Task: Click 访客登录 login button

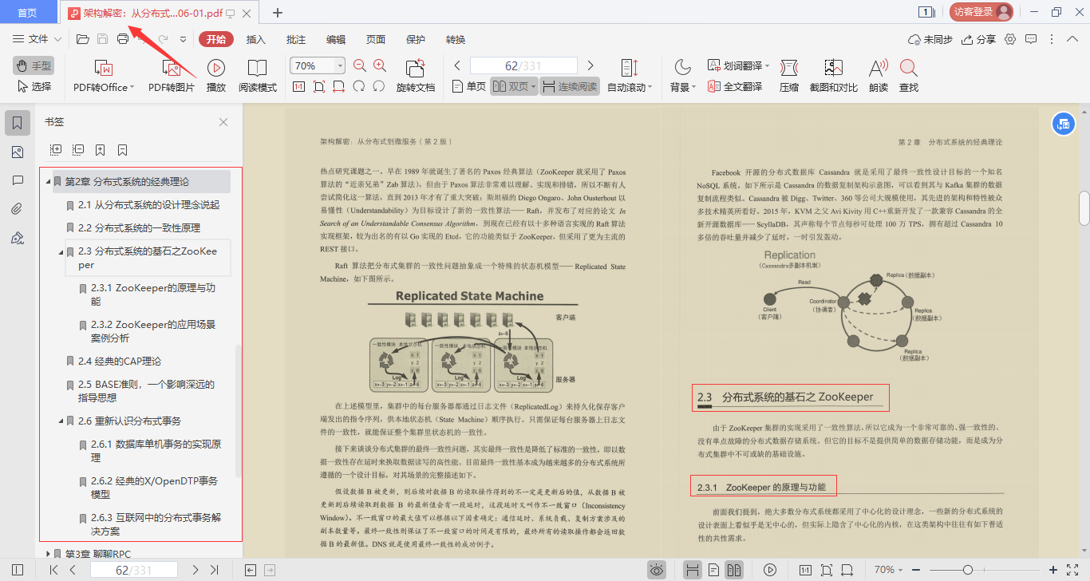Action: 981,12
